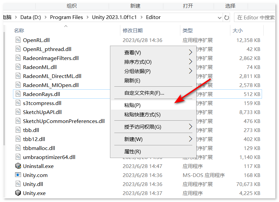Click the Unity.com MS-DOS application icon
This screenshot has height=202, width=279.
coord(18,175)
